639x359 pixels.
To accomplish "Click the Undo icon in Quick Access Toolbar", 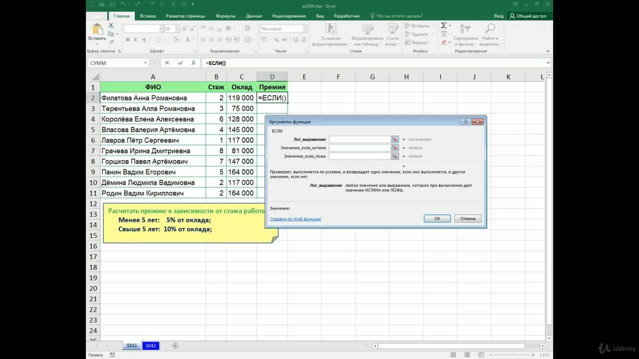I will point(123,4).
